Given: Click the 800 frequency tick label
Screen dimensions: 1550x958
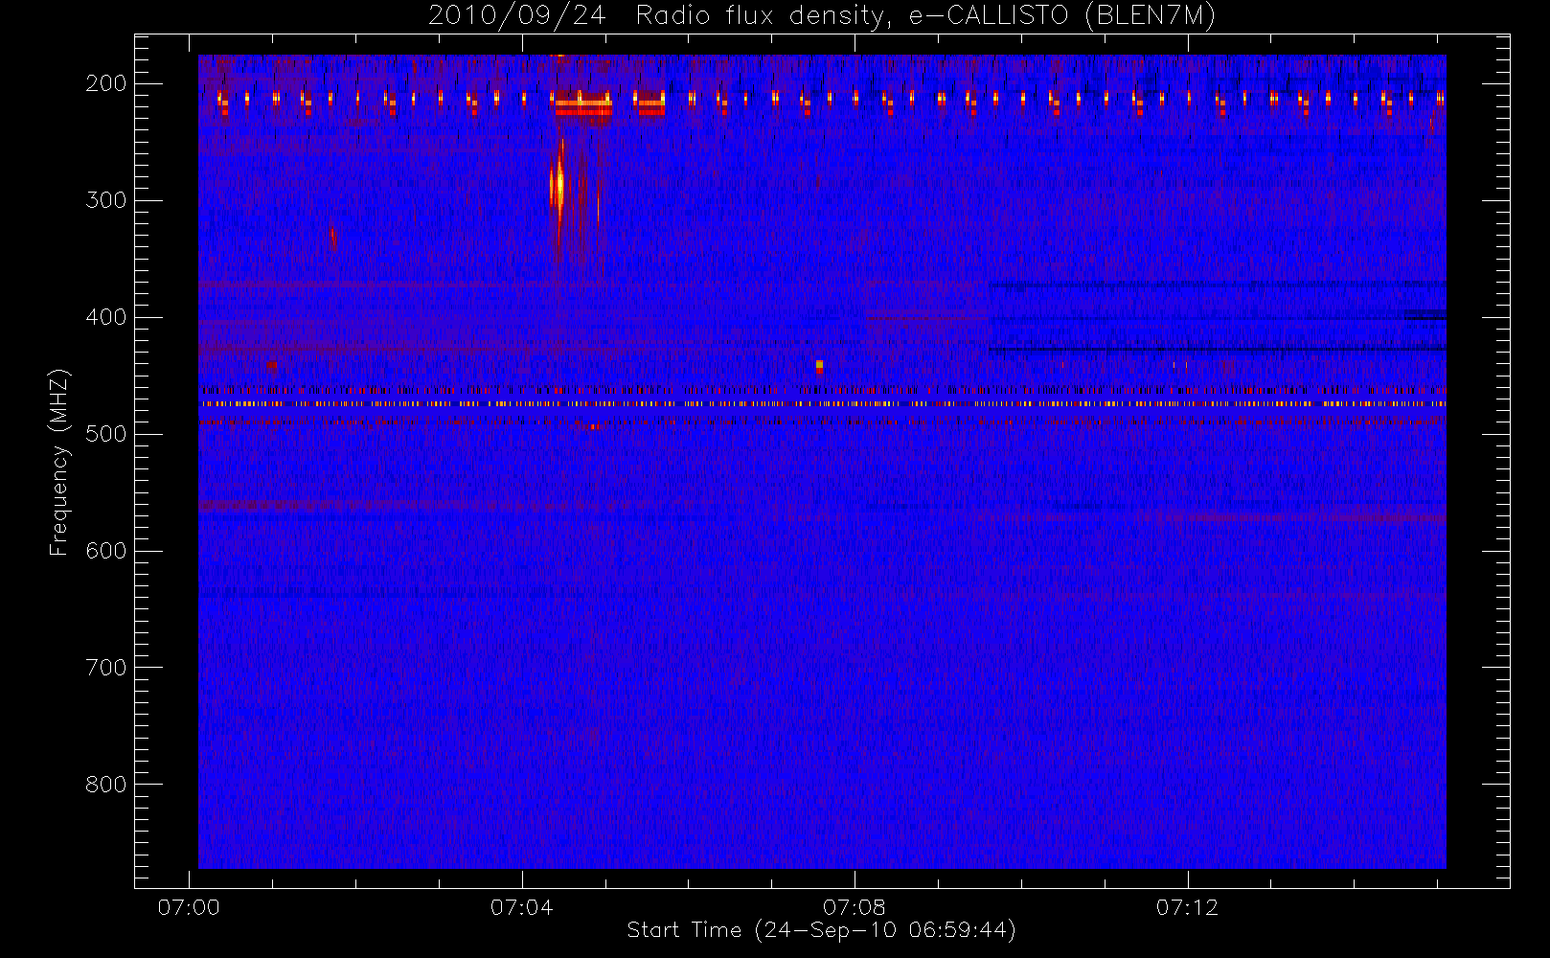Looking at the screenshot, I should (105, 785).
